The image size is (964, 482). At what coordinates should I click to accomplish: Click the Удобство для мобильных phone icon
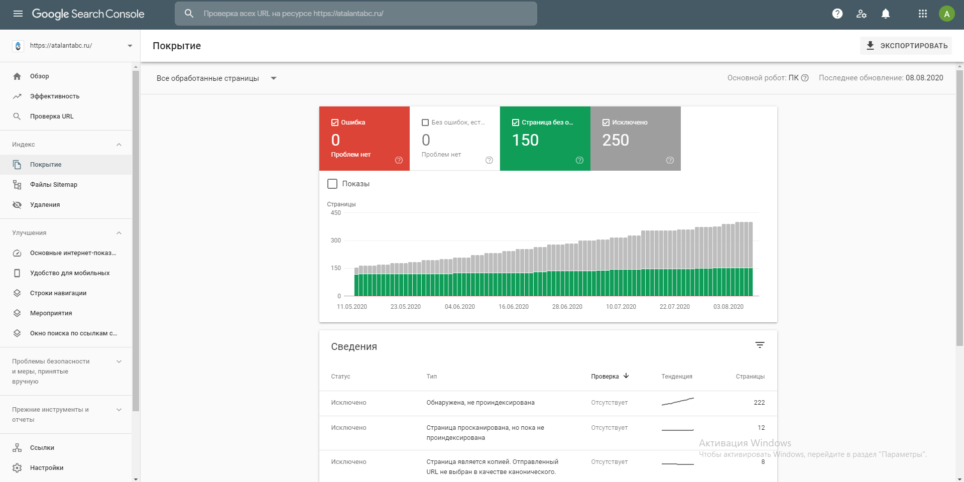click(17, 273)
